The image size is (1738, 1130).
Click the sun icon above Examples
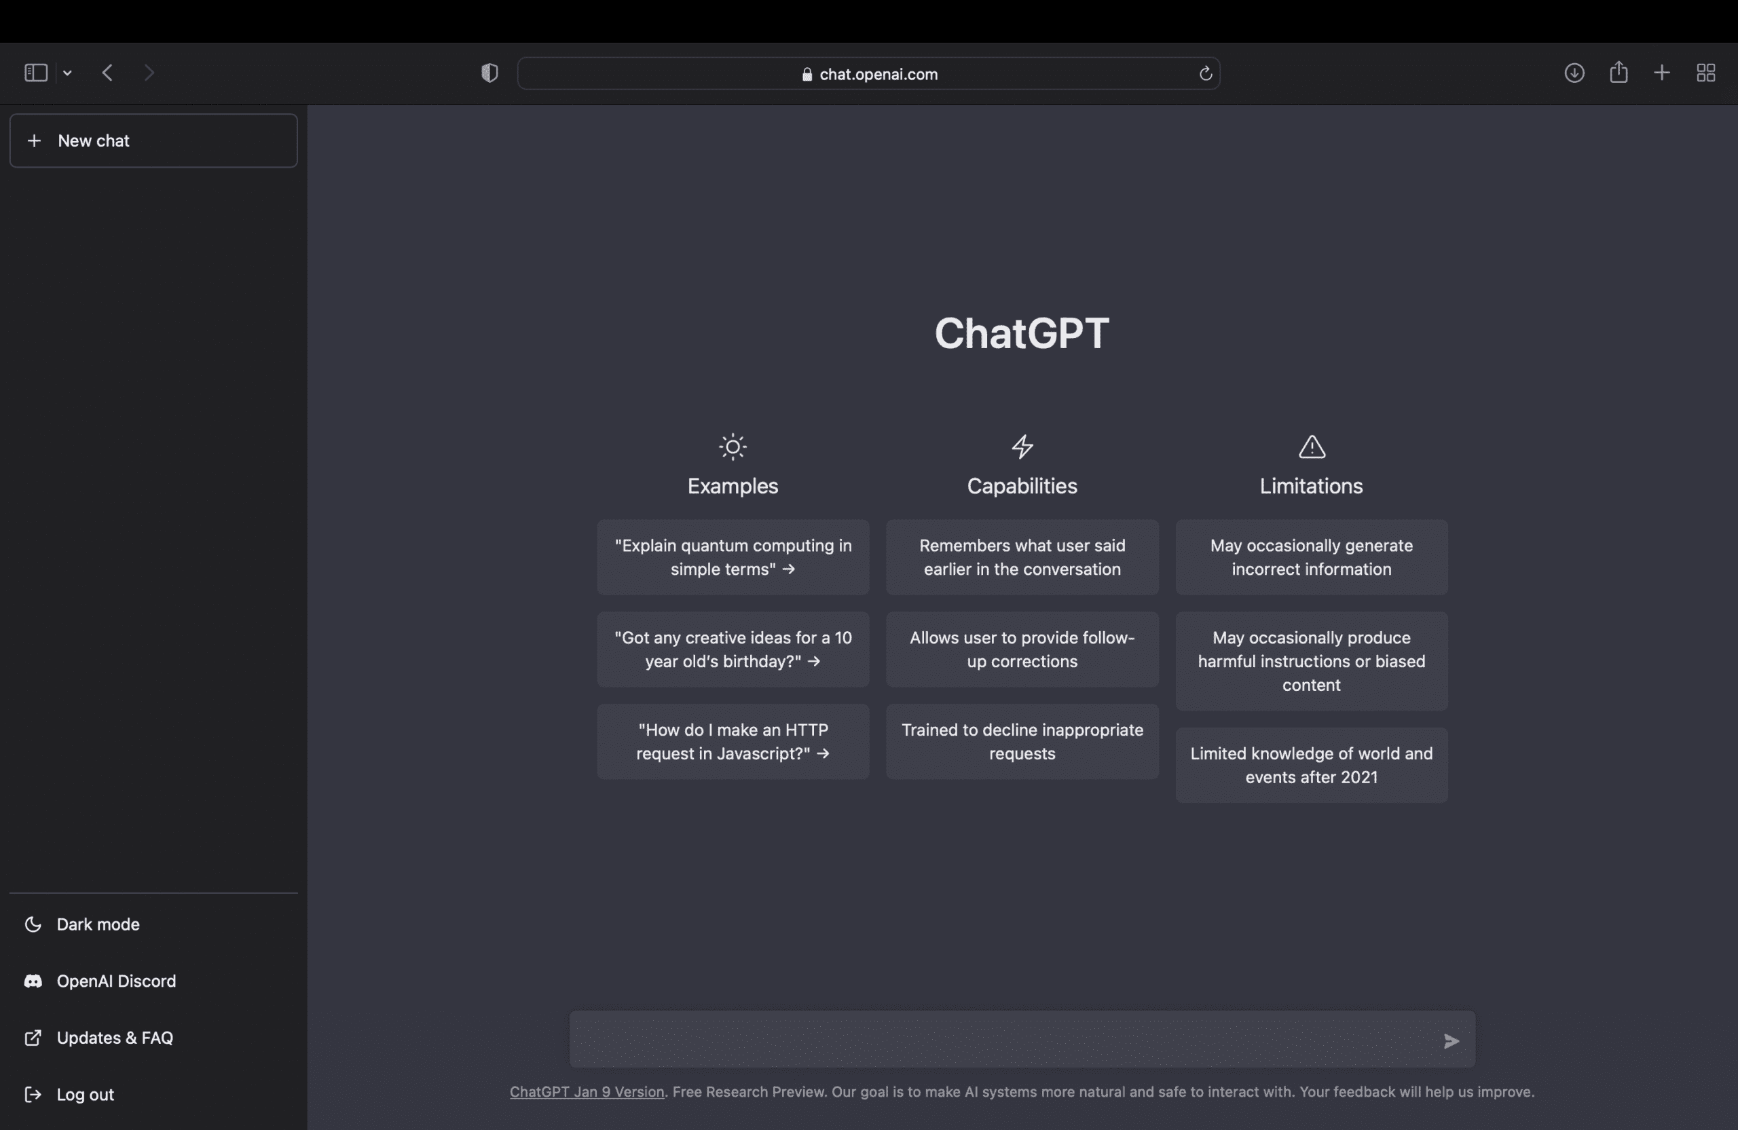click(x=733, y=447)
